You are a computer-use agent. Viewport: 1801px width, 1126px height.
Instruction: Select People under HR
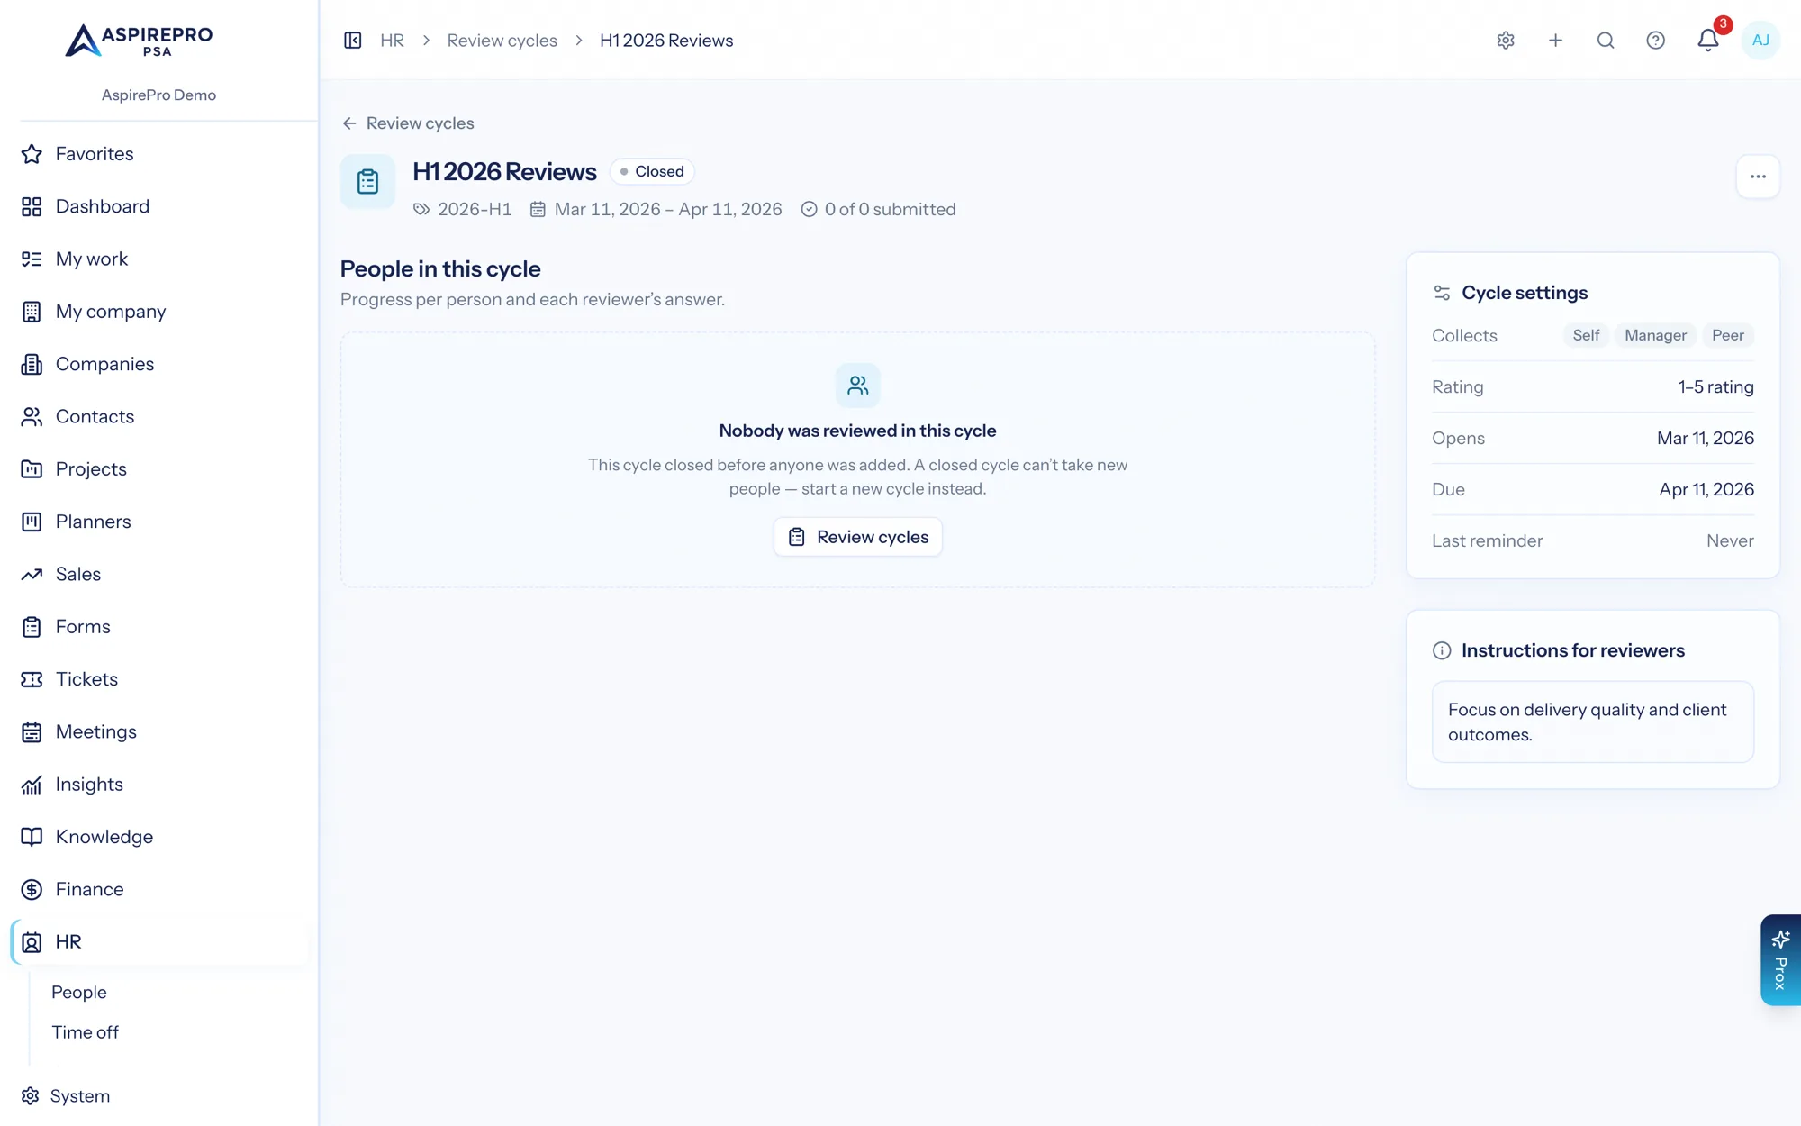tap(79, 992)
